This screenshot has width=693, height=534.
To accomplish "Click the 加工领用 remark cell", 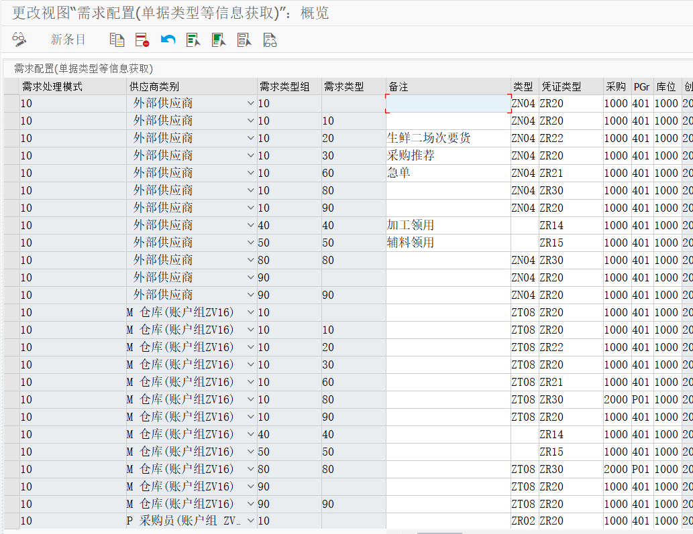I will click(448, 225).
